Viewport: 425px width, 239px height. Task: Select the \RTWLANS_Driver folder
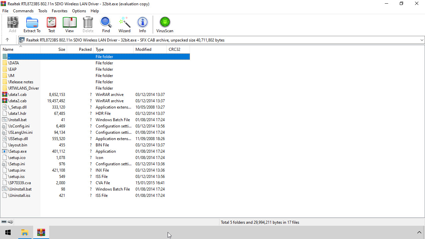(23, 88)
